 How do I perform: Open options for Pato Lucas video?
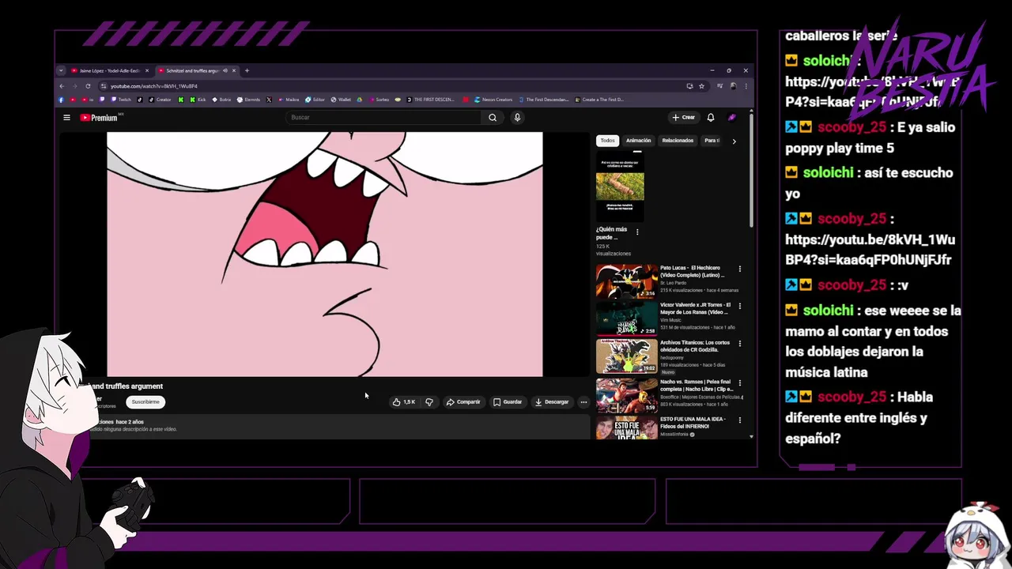[x=740, y=269]
